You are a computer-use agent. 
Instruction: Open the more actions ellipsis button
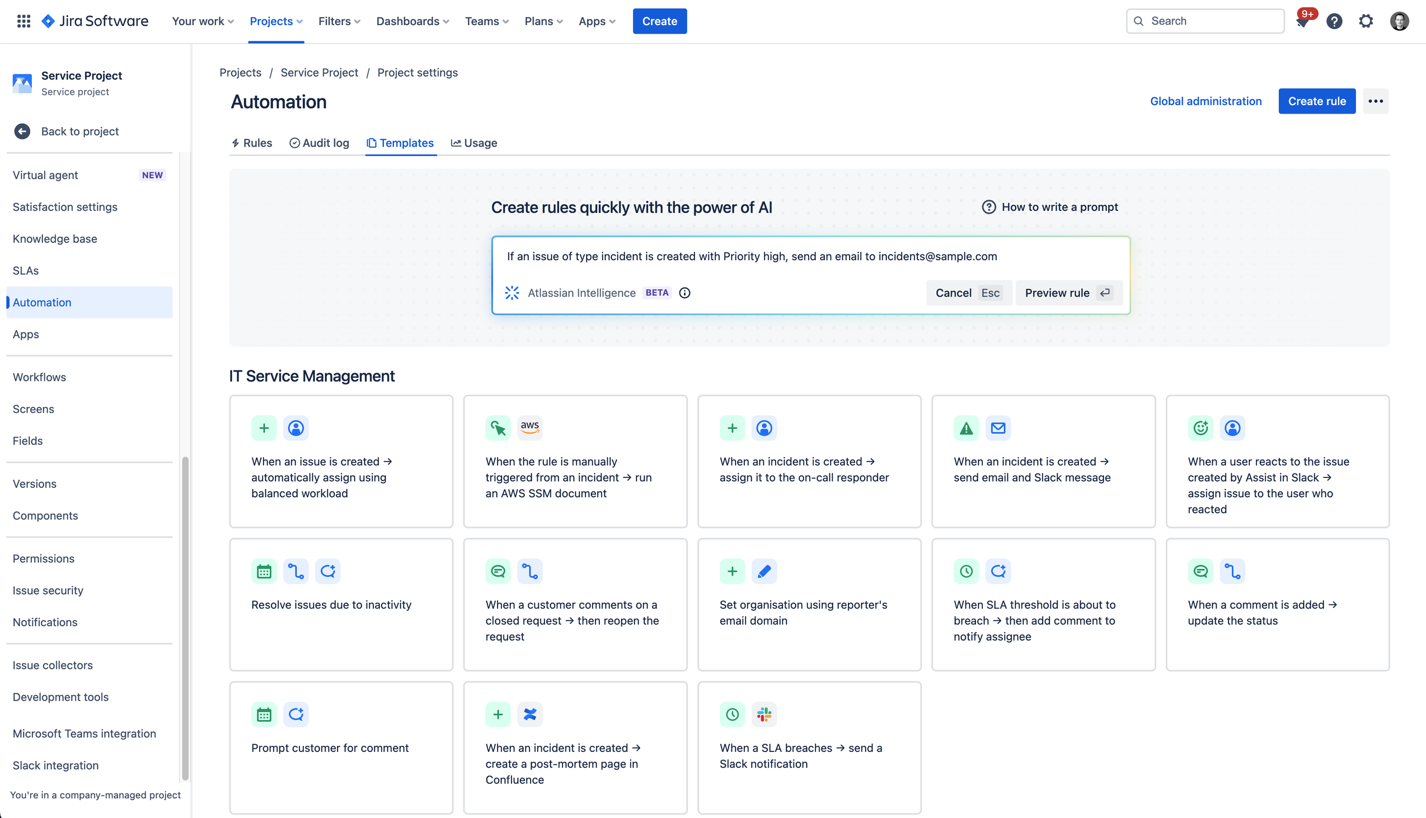[x=1376, y=101]
